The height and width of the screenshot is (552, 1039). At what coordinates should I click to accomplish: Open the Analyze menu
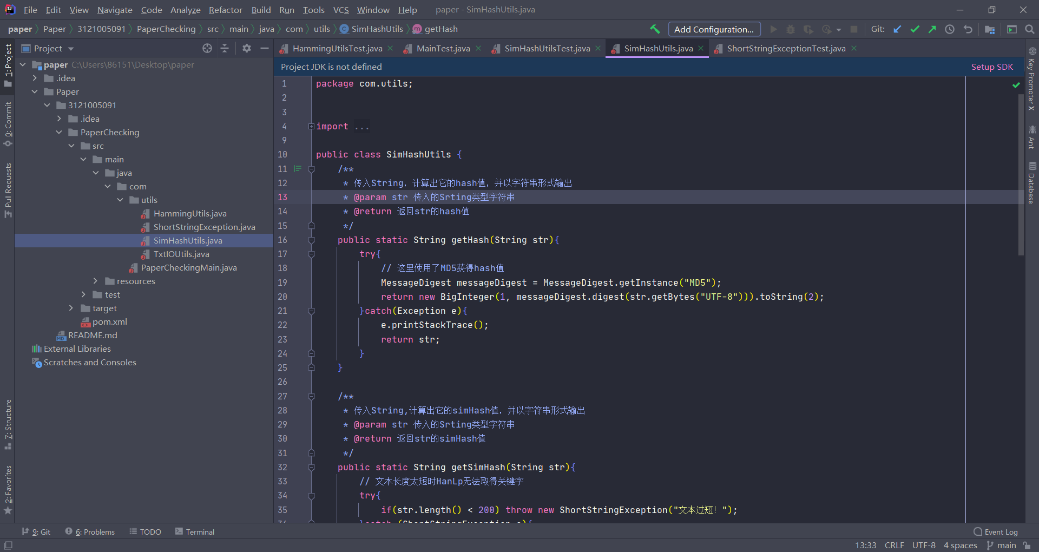(186, 10)
